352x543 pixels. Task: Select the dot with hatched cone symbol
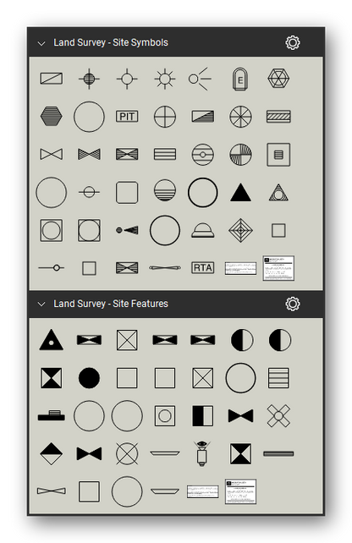click(127, 230)
